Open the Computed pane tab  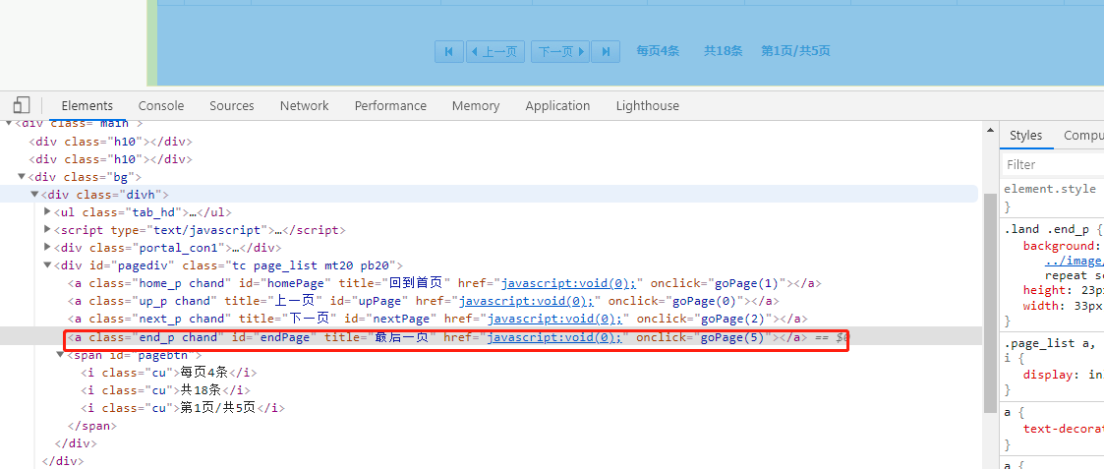[1081, 136]
